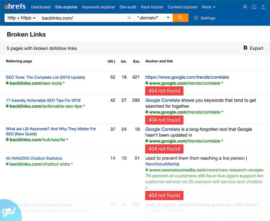
Task: Click the ahrefs logo
Action: point(15,6)
